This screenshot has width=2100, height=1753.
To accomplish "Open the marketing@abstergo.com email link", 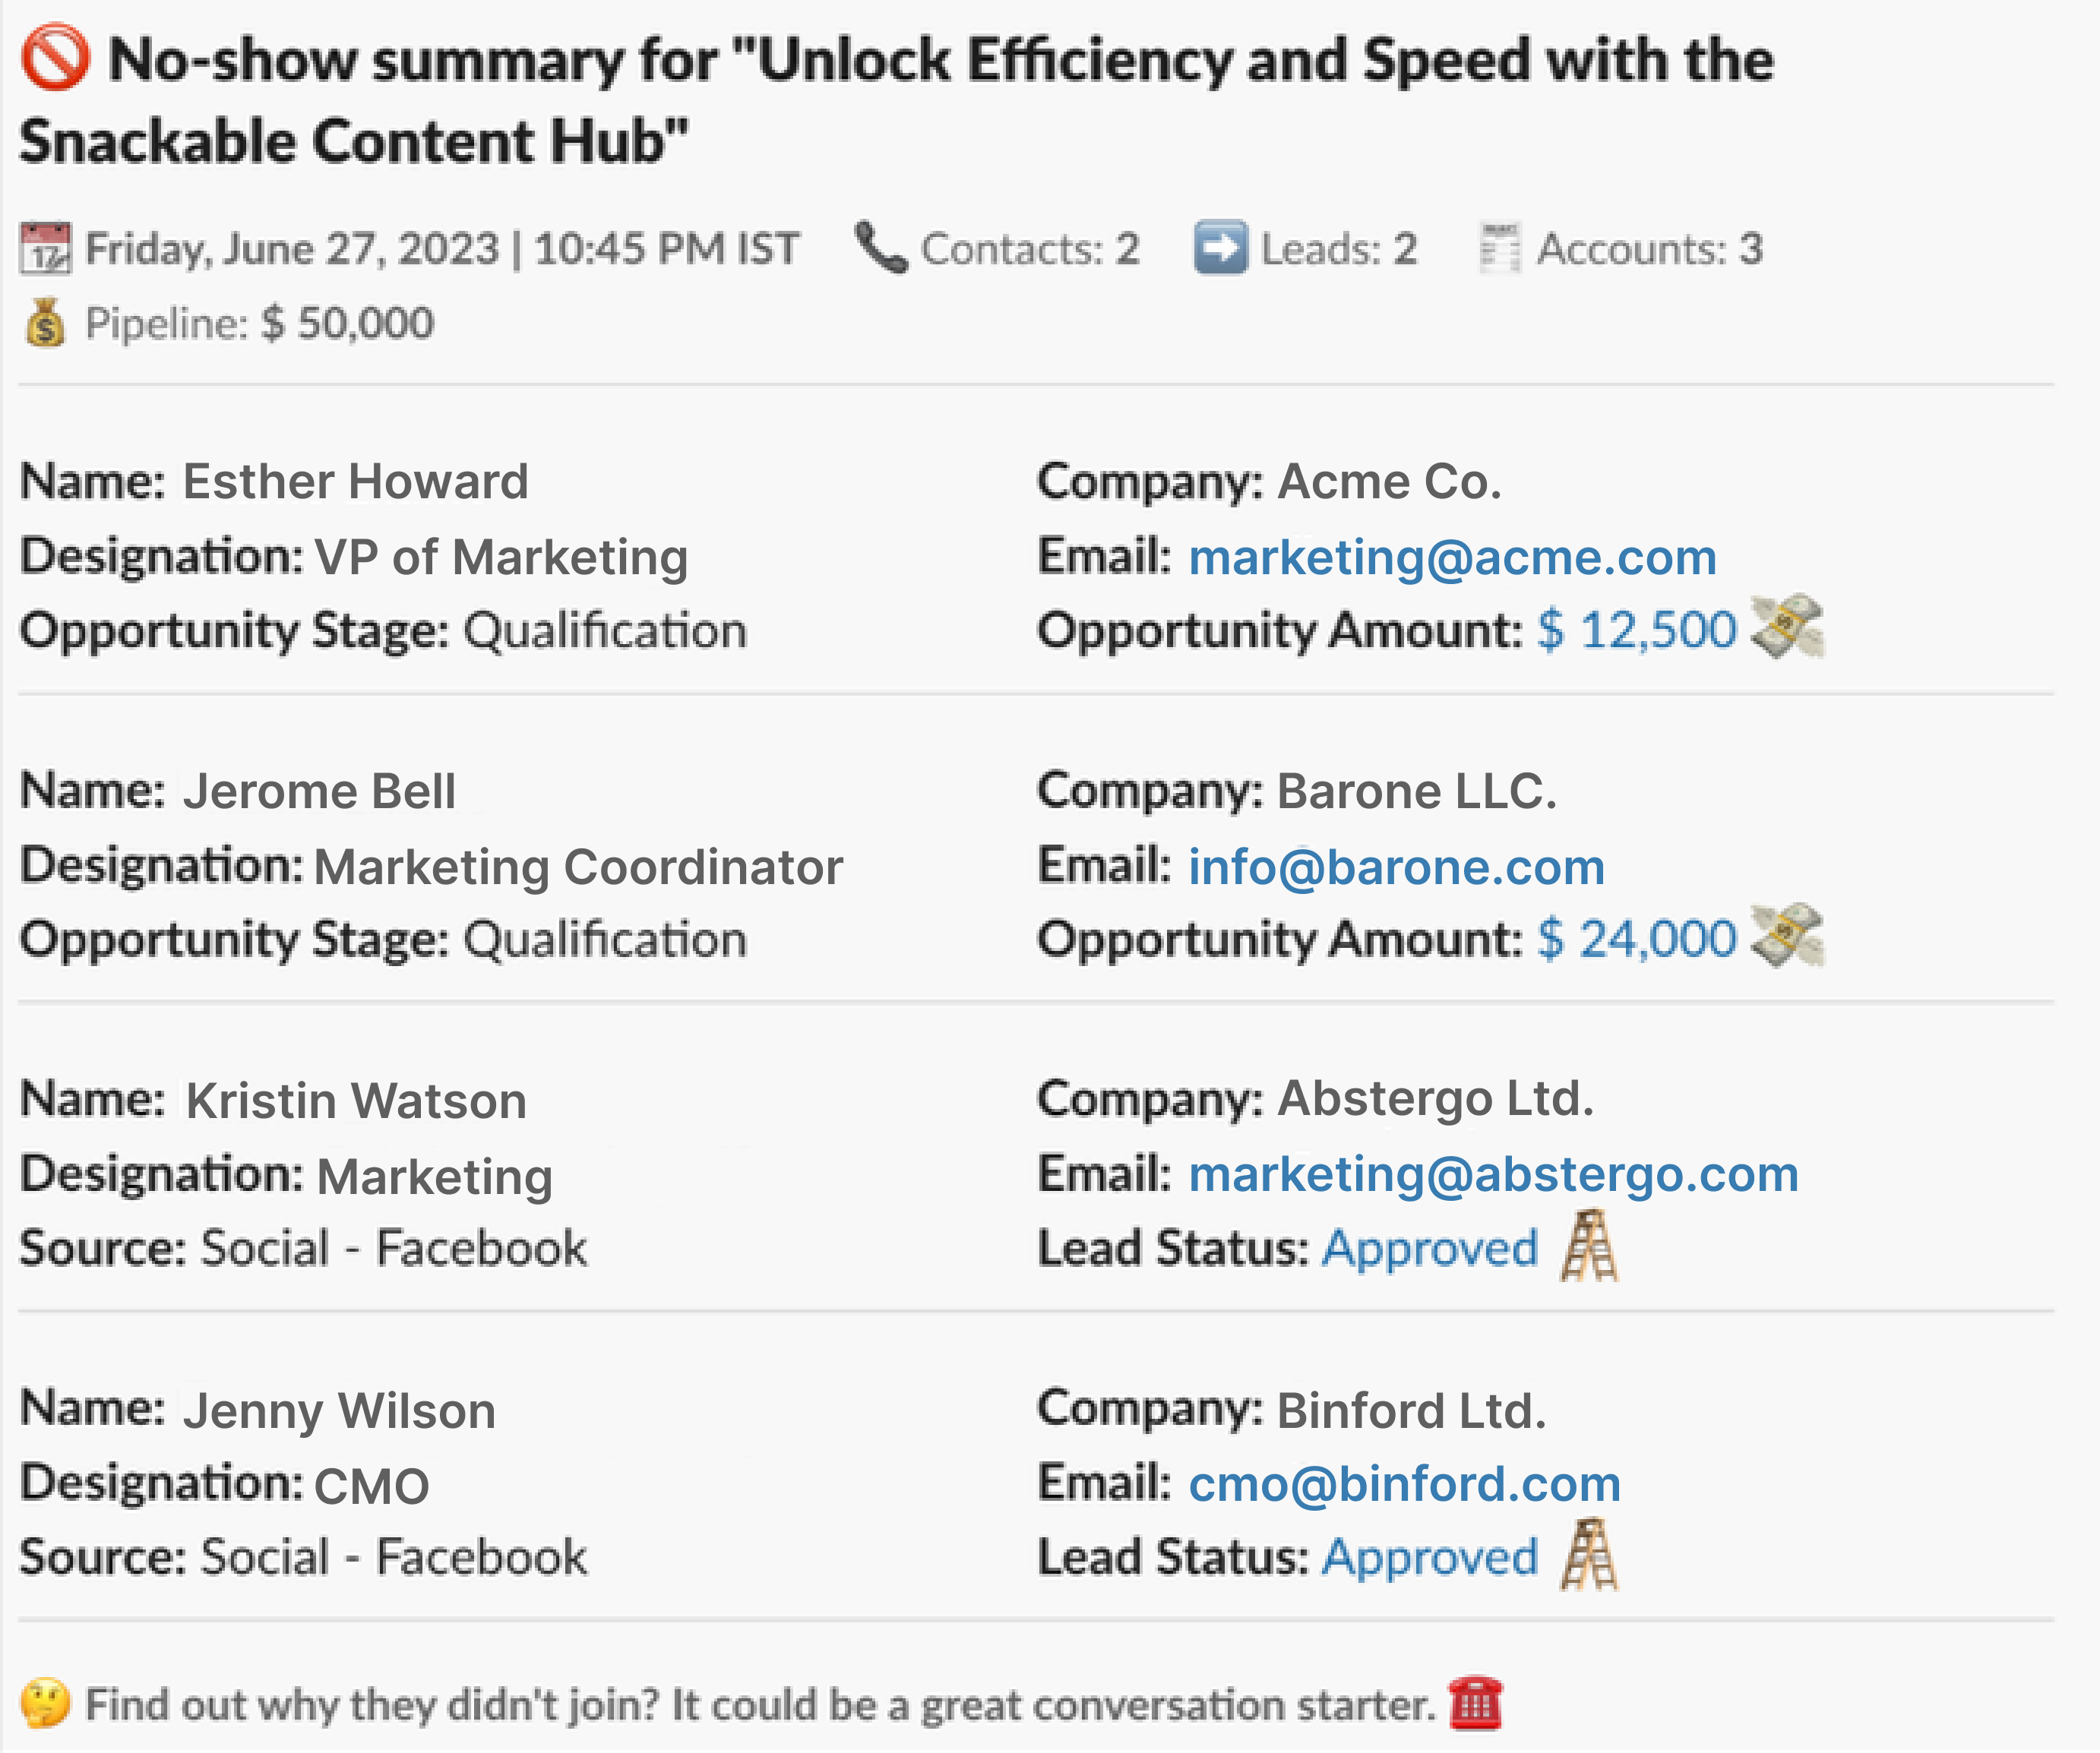I will (x=1493, y=1174).
